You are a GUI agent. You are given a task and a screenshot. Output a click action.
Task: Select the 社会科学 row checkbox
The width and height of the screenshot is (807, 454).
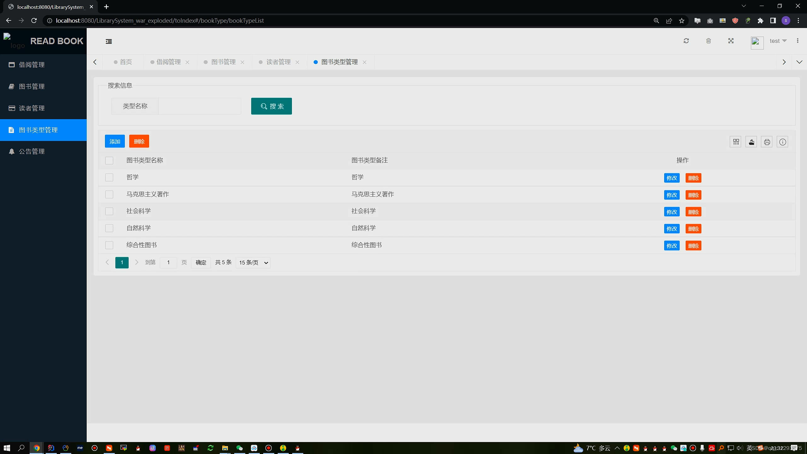click(109, 211)
